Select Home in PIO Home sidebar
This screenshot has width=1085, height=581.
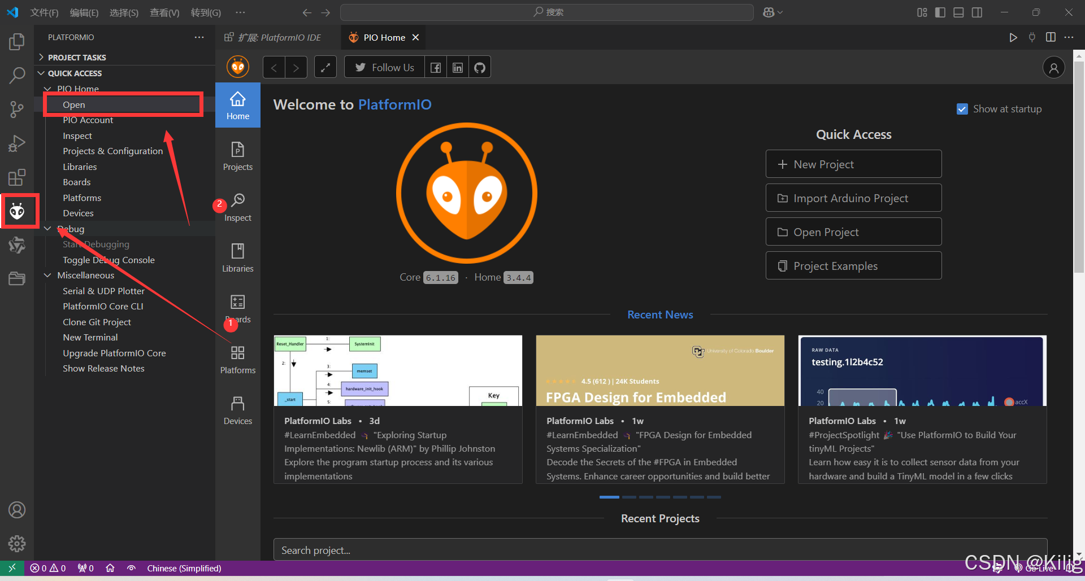238,106
